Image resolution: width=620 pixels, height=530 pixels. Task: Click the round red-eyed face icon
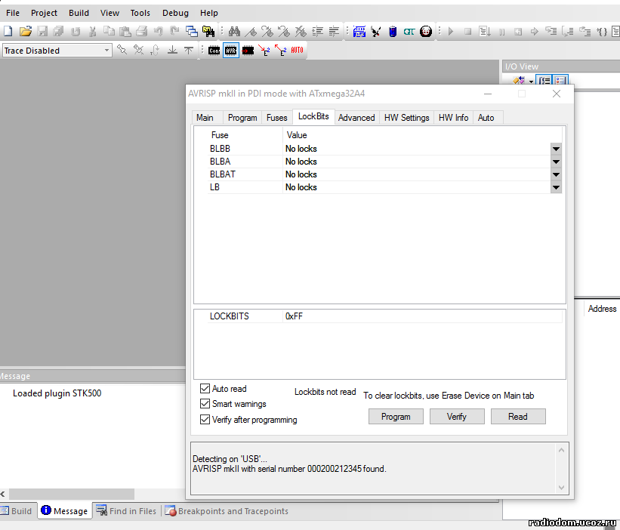pyautogui.click(x=426, y=31)
